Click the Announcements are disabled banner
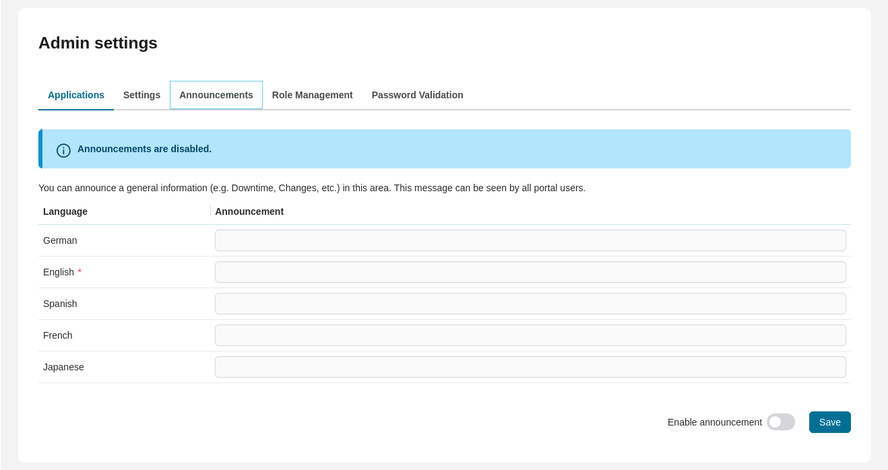 coord(445,149)
